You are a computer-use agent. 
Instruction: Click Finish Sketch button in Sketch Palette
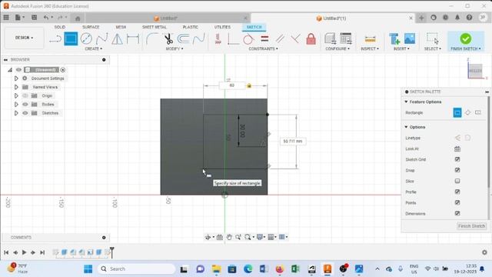(x=471, y=225)
